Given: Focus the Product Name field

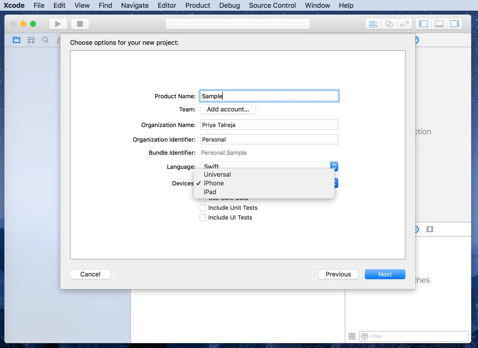Looking at the screenshot, I should click(269, 96).
